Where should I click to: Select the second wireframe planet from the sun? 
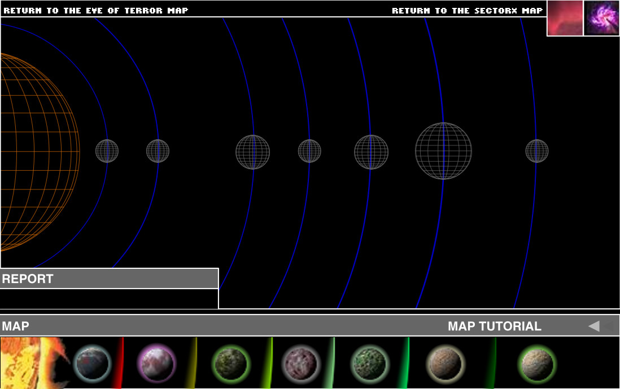158,151
